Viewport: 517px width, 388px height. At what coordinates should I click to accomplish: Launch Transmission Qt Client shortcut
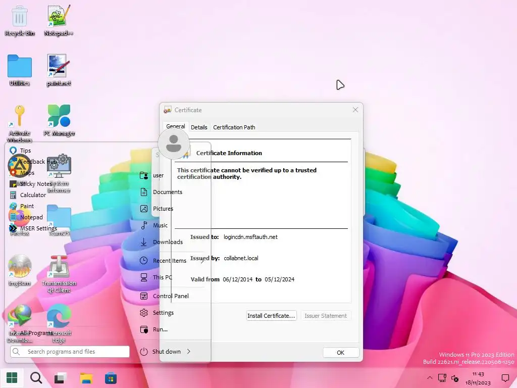click(59, 274)
